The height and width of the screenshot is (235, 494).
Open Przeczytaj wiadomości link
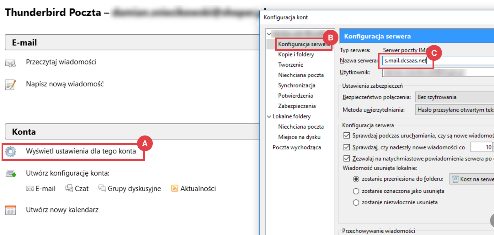point(61,62)
